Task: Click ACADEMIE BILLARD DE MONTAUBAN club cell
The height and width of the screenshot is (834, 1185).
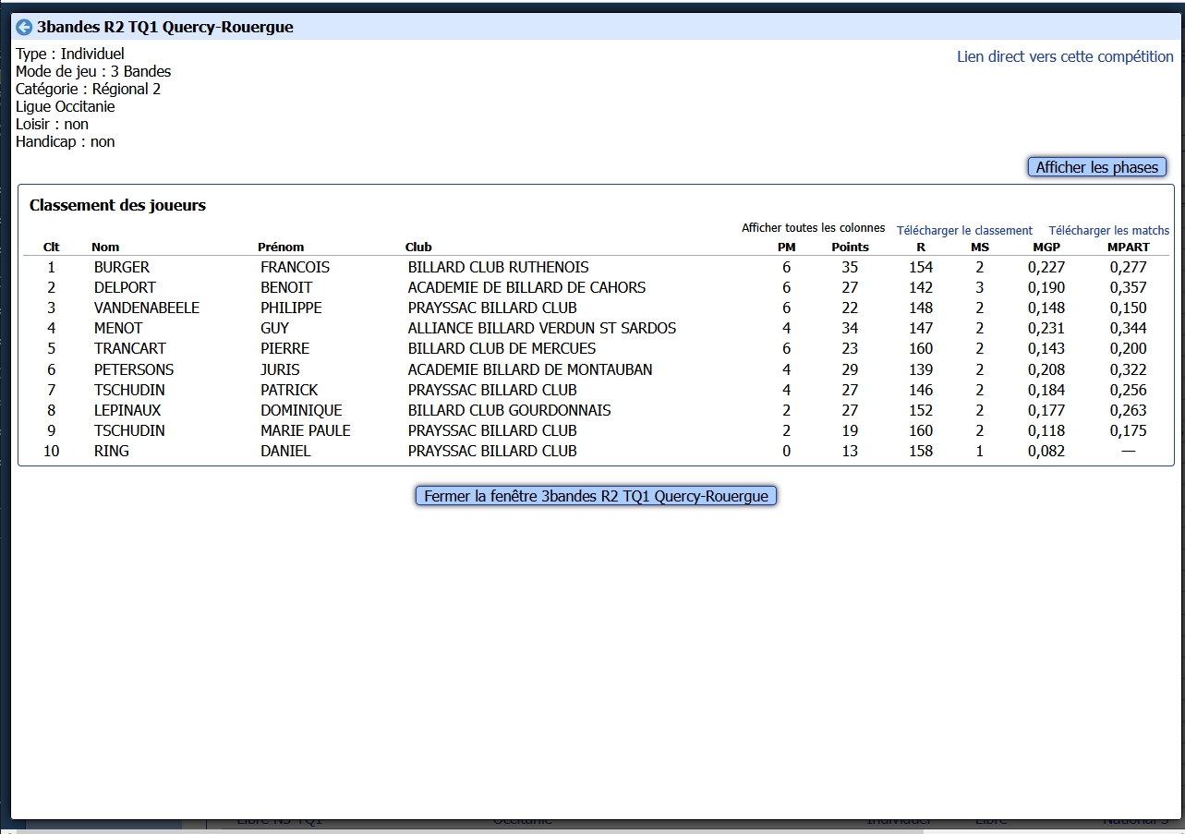Action: point(529,369)
